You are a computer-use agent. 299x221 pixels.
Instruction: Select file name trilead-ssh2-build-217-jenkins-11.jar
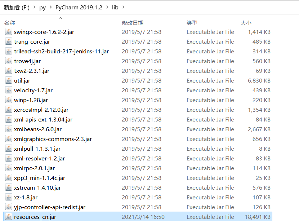61,52
